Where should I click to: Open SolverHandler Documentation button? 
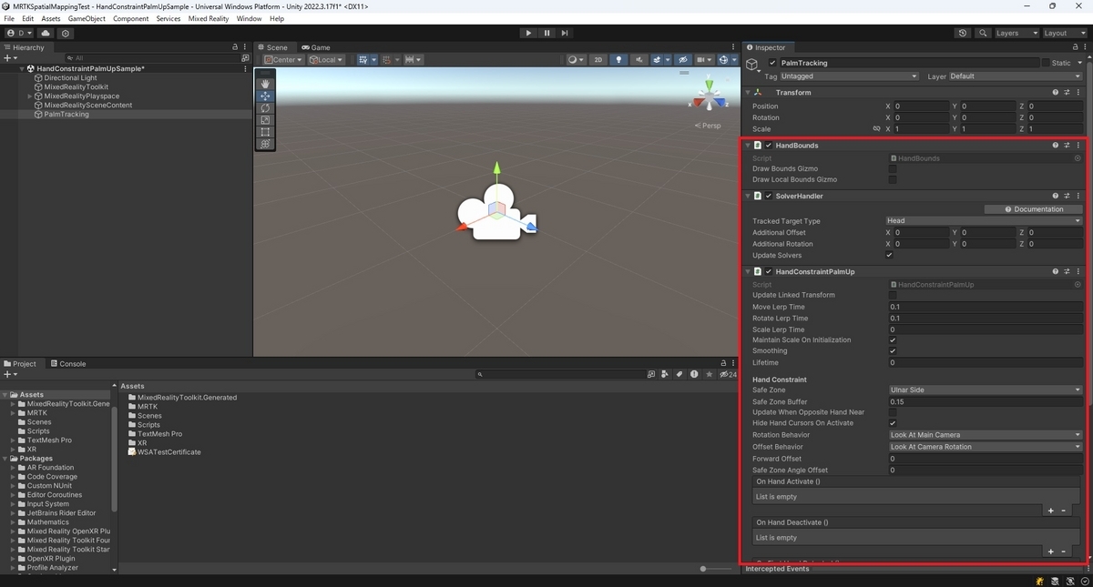click(1033, 209)
